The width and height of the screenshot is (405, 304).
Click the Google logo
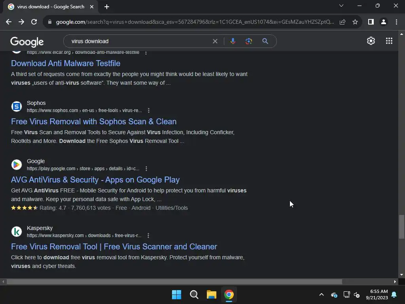tap(27, 42)
